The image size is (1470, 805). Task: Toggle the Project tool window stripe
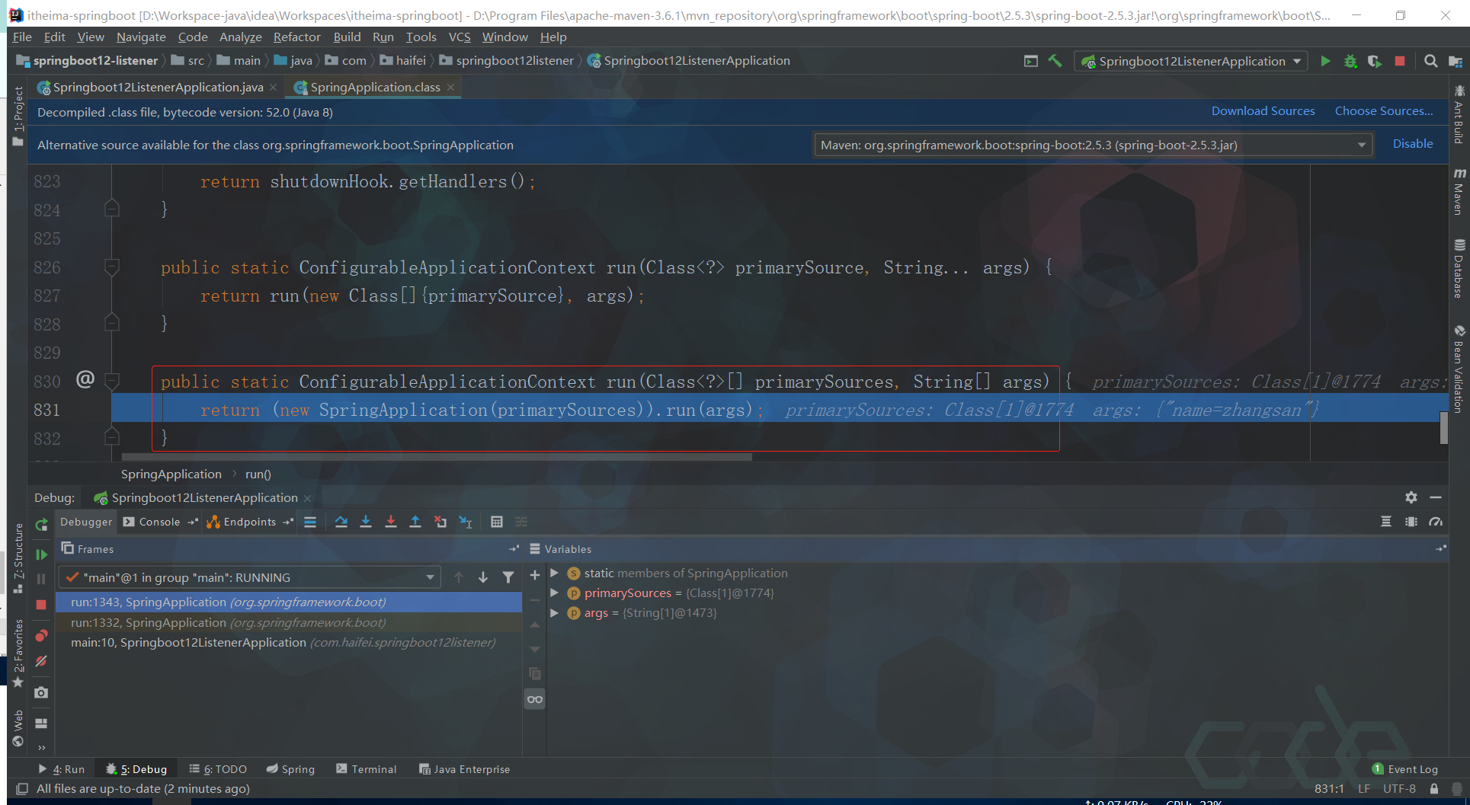click(x=18, y=117)
